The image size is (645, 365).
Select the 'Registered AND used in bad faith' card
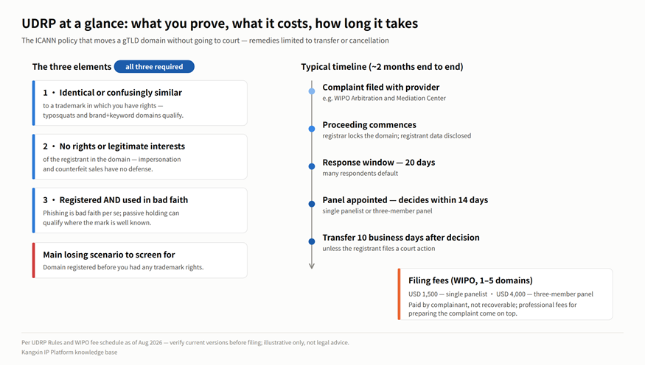140,210
